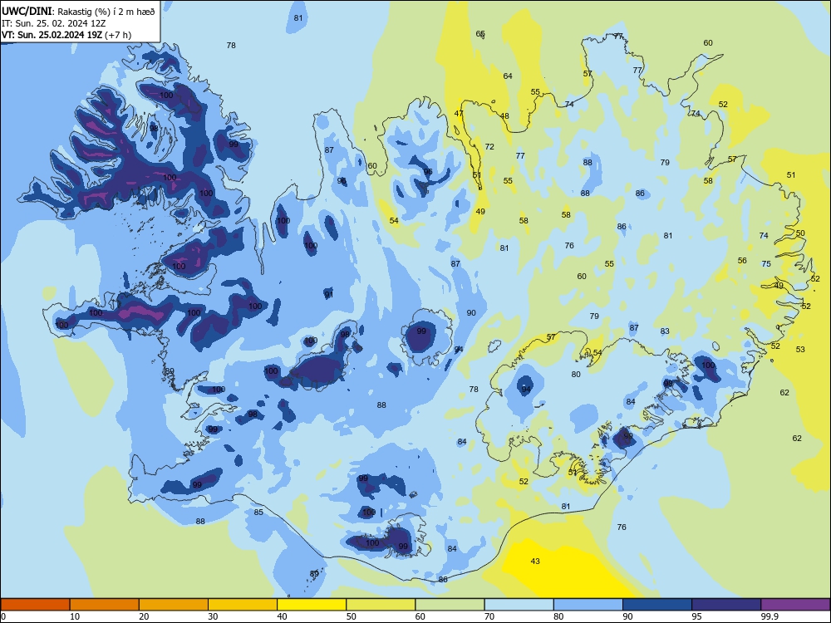Click the value 64 on the map

tap(508, 76)
